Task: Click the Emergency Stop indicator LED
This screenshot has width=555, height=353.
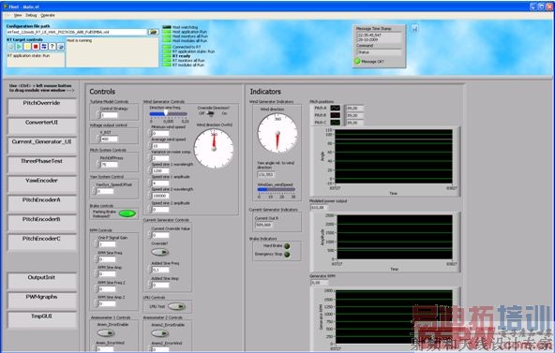Action: coord(287,254)
